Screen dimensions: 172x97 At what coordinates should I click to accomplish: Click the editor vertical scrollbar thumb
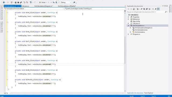(x=125, y=50)
